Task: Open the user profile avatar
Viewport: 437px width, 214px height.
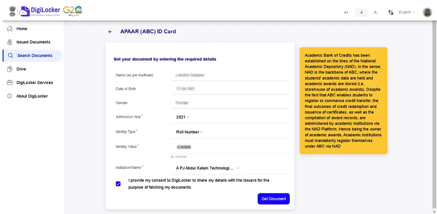Action: point(427,12)
